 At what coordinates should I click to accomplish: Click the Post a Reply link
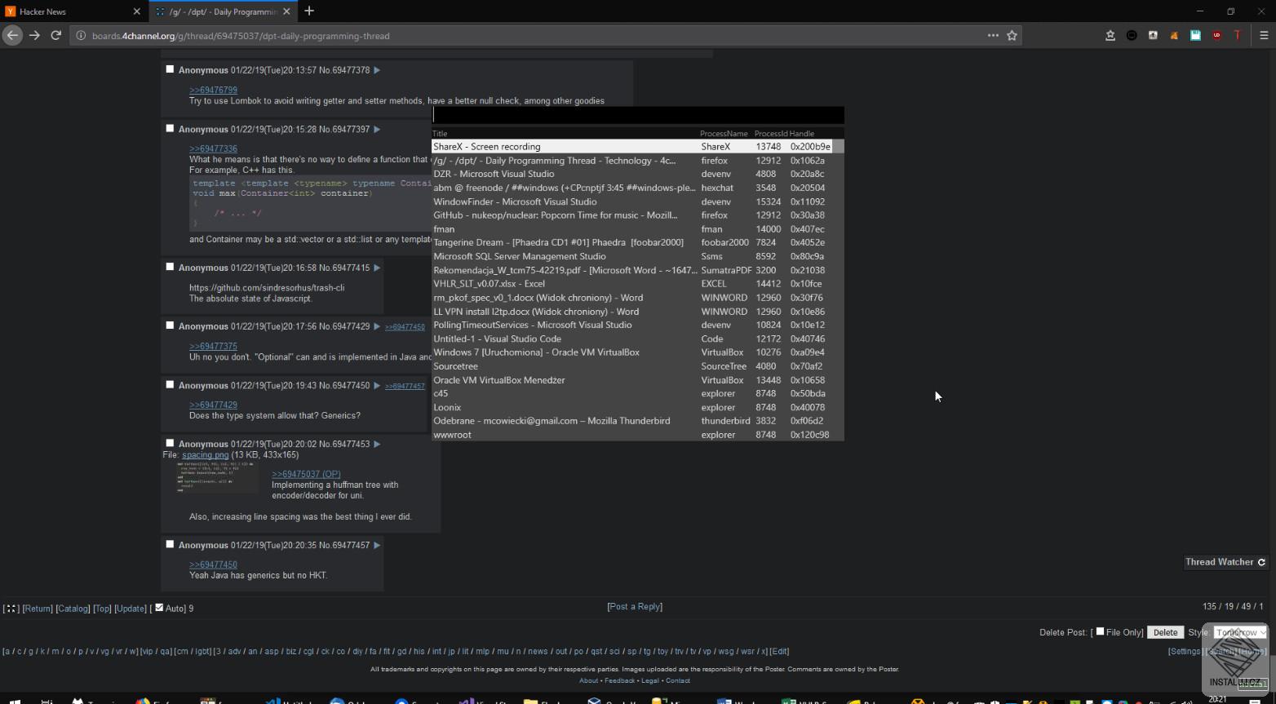click(x=635, y=607)
